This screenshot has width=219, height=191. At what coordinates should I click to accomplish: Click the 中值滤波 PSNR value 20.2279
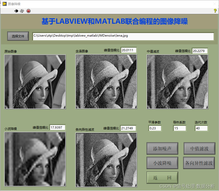coord(200,51)
